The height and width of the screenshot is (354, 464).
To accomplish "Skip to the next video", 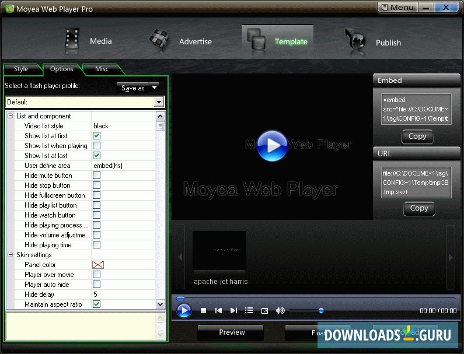I will 233,310.
